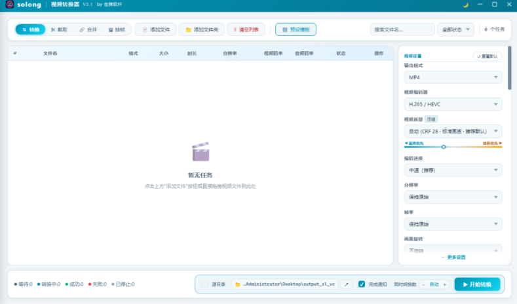
Task: Open the 截取 clip tab
Action: 60,29
